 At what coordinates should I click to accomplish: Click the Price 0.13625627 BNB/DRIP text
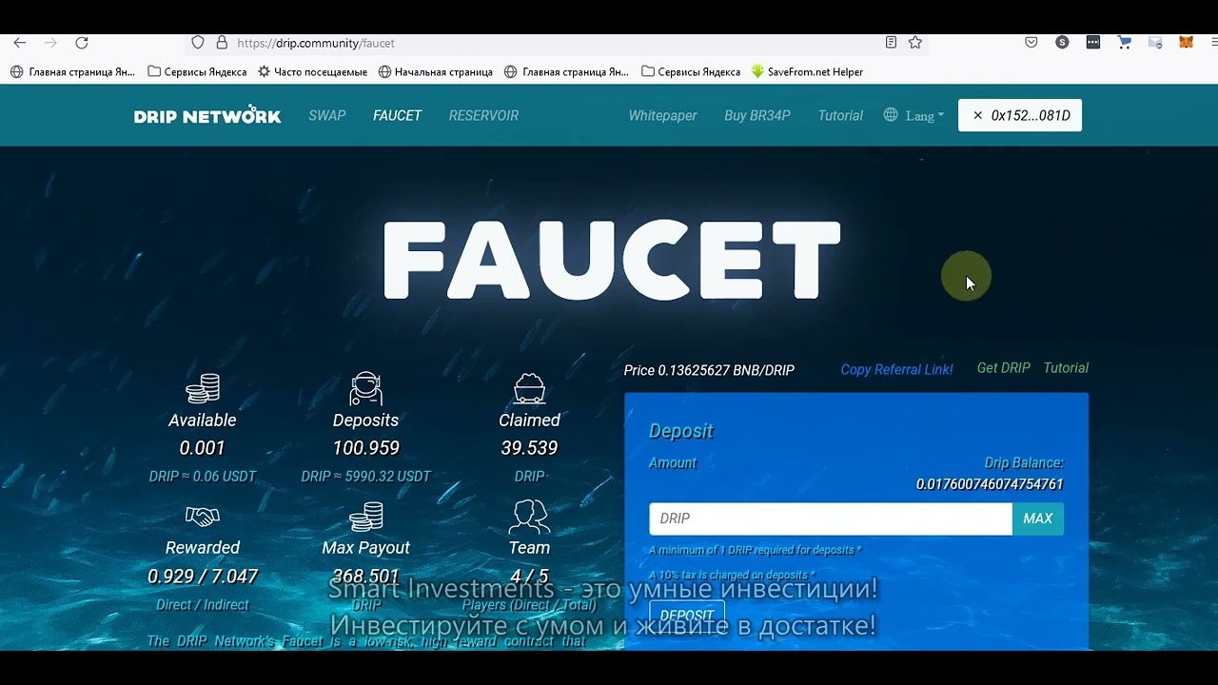tap(709, 370)
